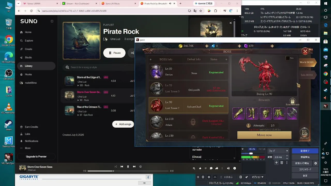Viewport: 331px width, 186px height.
Task: Skip to next track in player
Action: tap(134, 167)
